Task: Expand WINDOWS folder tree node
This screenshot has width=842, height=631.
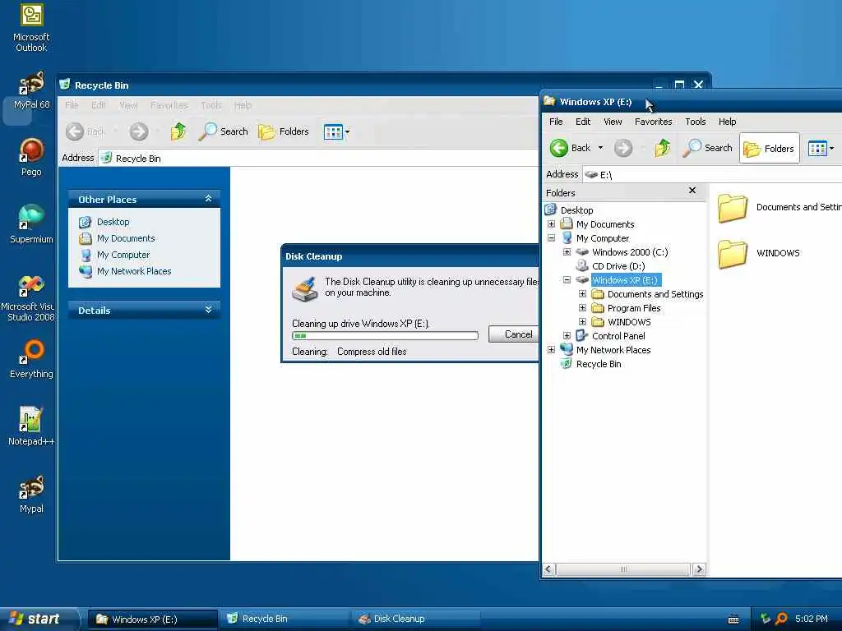Action: click(x=582, y=321)
